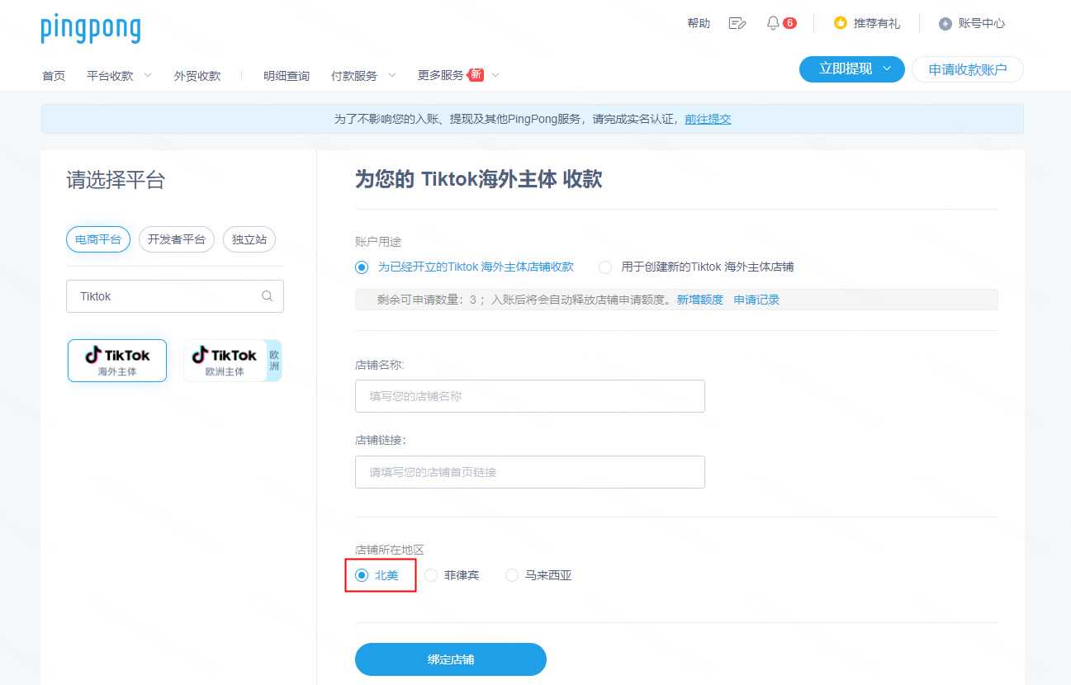Open 平台收款 navigation item

point(110,75)
